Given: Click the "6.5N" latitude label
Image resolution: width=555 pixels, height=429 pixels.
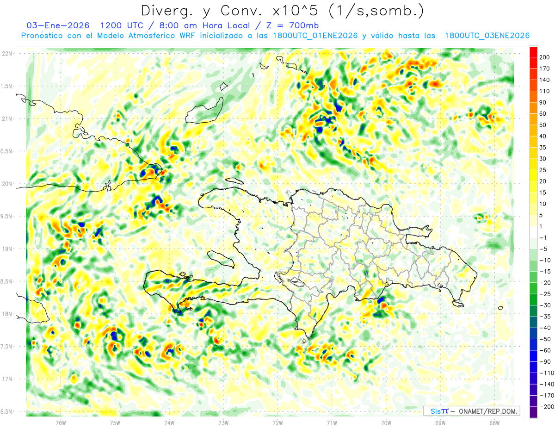Looking at the screenshot, I should tap(7, 411).
